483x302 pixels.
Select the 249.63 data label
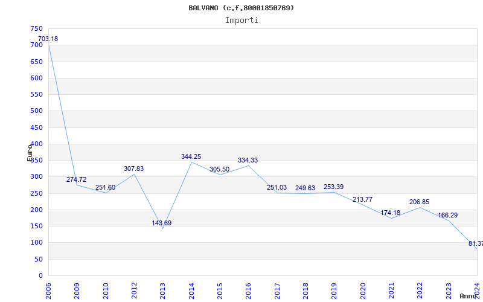305,188
